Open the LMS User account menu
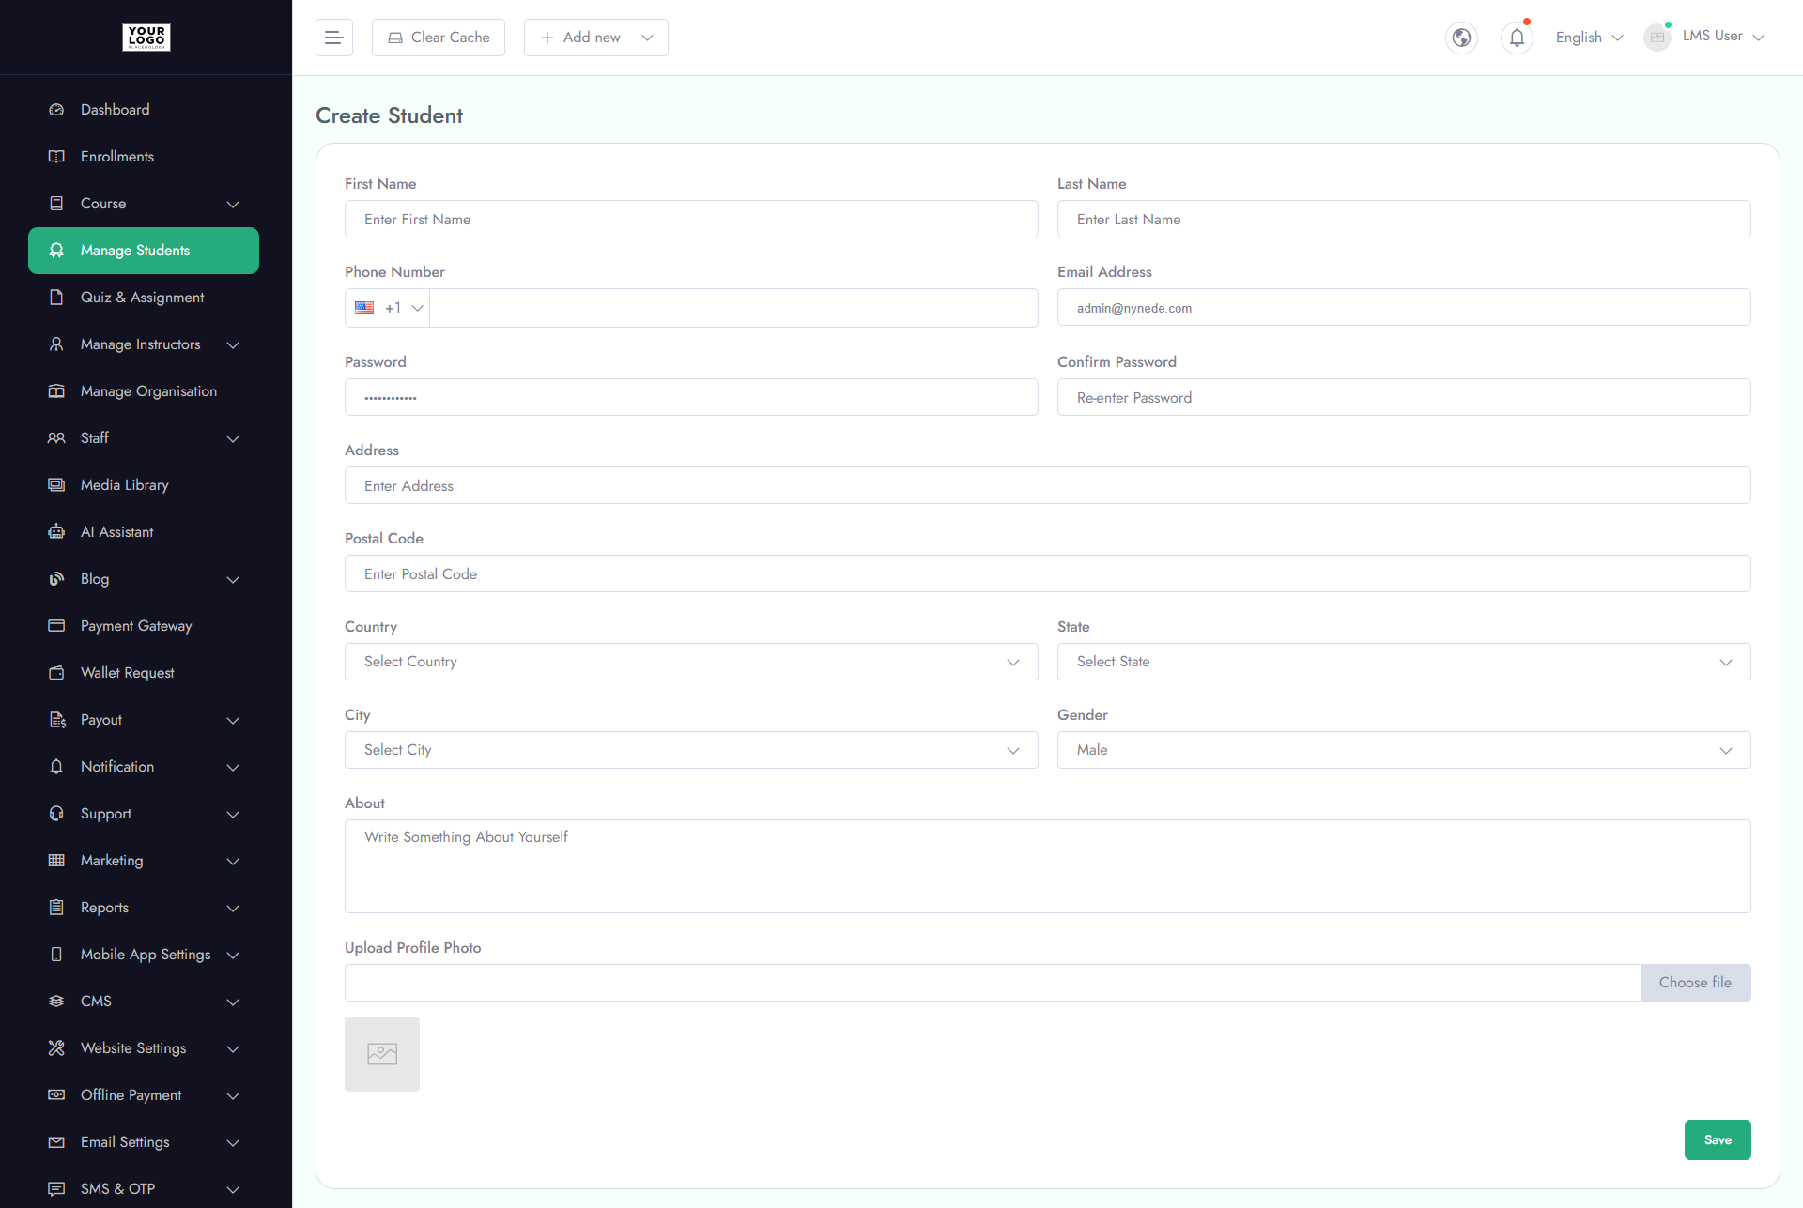 click(1704, 37)
